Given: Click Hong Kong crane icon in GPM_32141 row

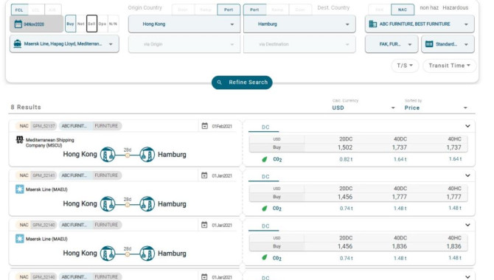Looking at the screenshot, I should coord(108,204).
